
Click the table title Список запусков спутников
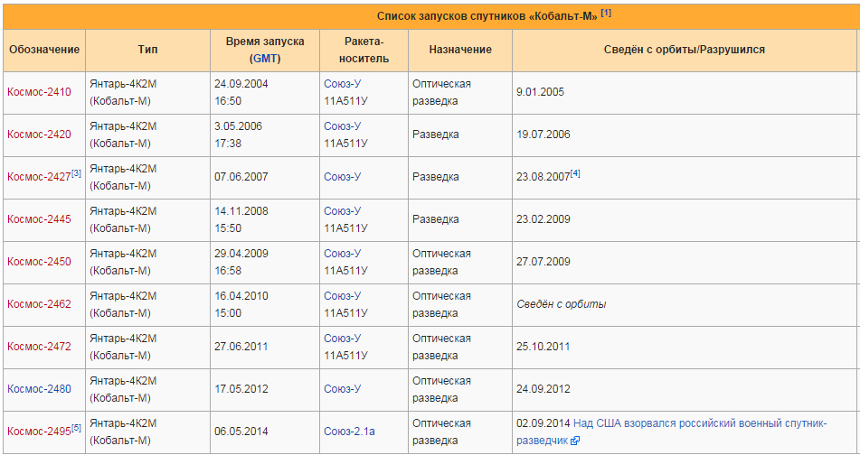pos(487,16)
